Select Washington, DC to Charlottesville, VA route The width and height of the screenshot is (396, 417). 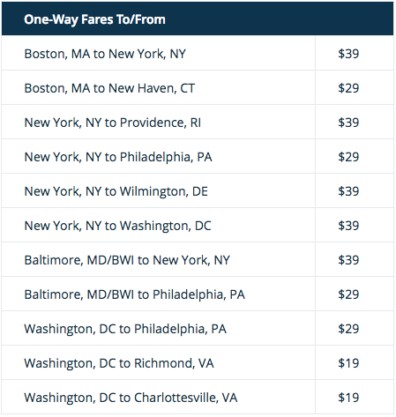tap(131, 398)
